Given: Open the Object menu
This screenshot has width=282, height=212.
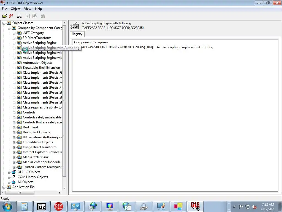Looking at the screenshot, I should [15, 9].
